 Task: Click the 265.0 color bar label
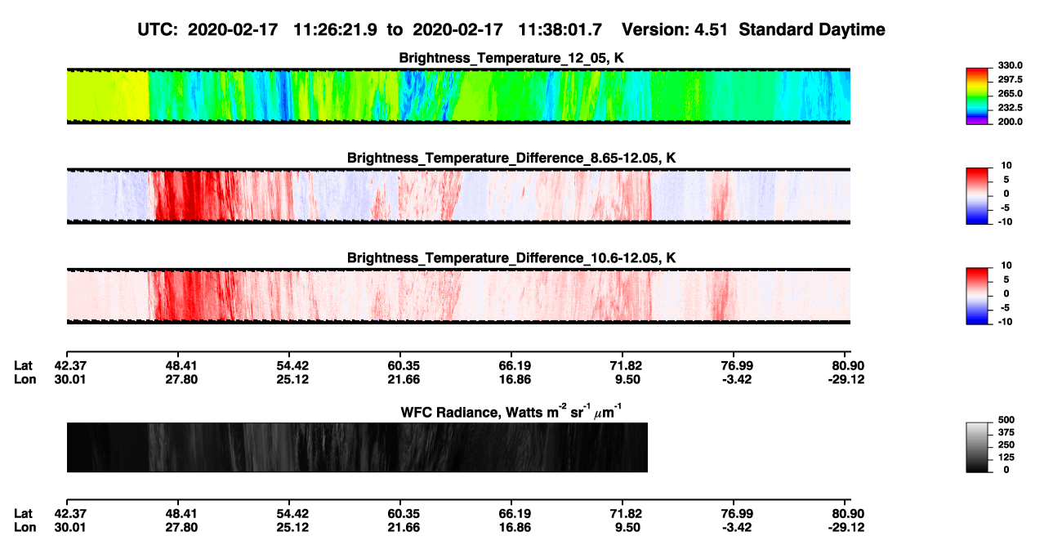[x=1010, y=94]
